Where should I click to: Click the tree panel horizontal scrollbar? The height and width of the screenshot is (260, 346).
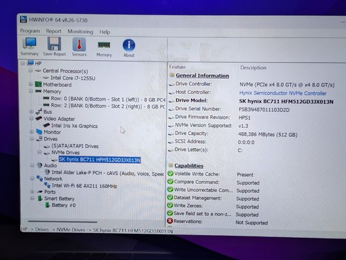coord(62,222)
